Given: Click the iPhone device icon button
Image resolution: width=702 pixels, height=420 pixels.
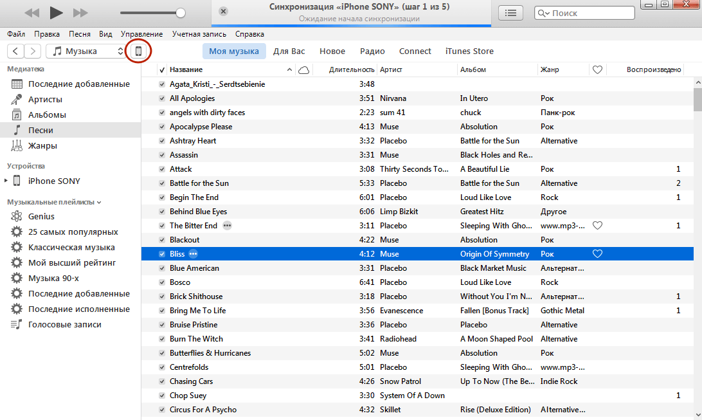Looking at the screenshot, I should pos(138,51).
